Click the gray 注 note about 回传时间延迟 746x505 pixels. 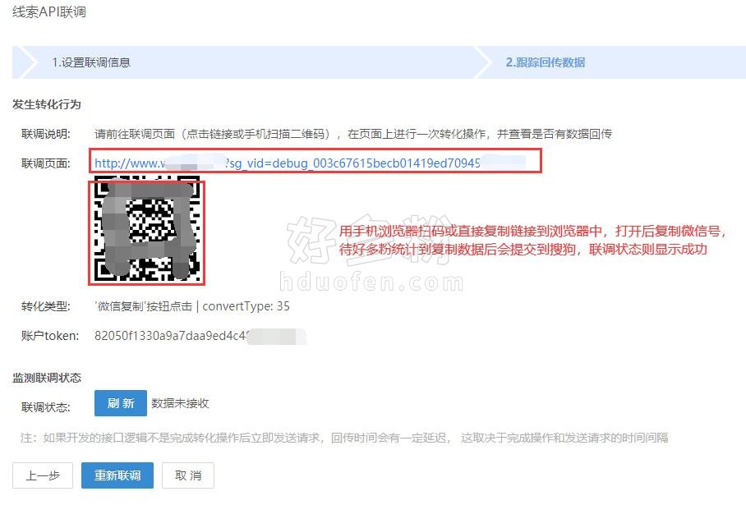tap(344, 438)
